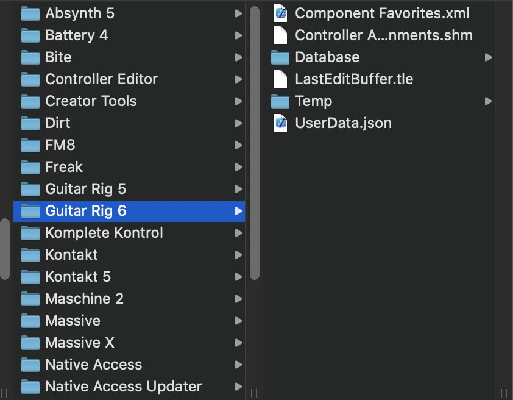Click the middle column vertical scrollbar thumb
This screenshot has width=513, height=400.
click(x=255, y=143)
